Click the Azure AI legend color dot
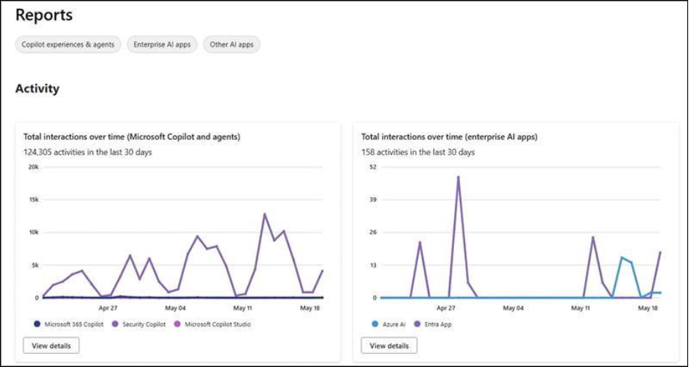 coord(376,324)
